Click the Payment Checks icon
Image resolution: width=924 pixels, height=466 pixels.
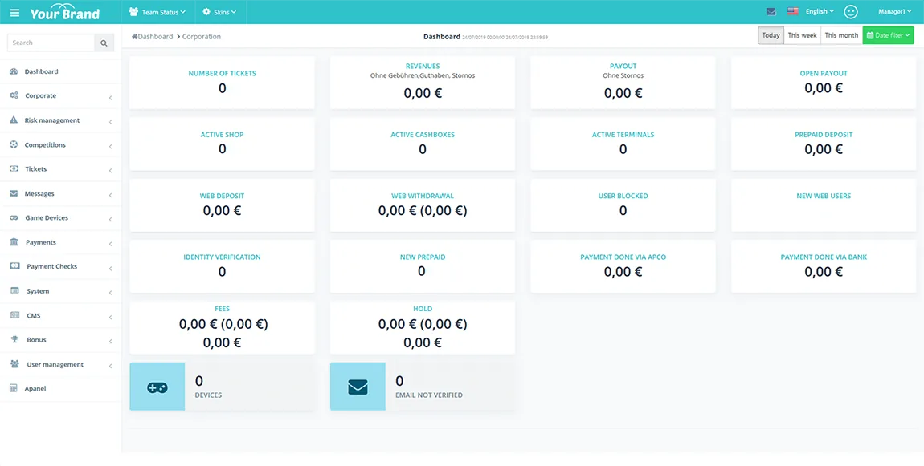point(14,266)
